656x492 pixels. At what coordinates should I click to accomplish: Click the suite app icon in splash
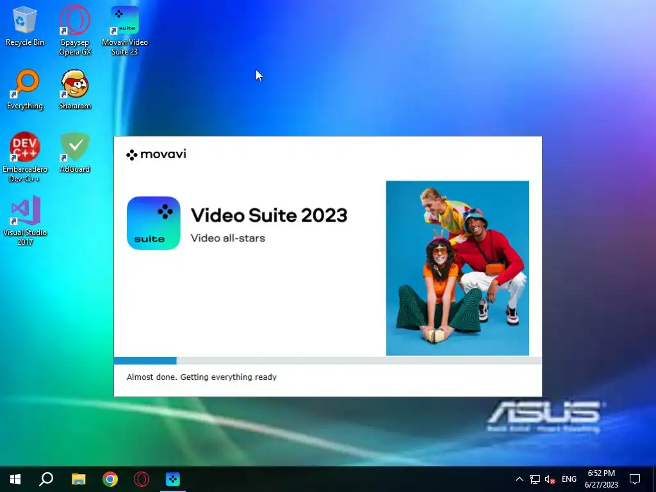coord(154,223)
